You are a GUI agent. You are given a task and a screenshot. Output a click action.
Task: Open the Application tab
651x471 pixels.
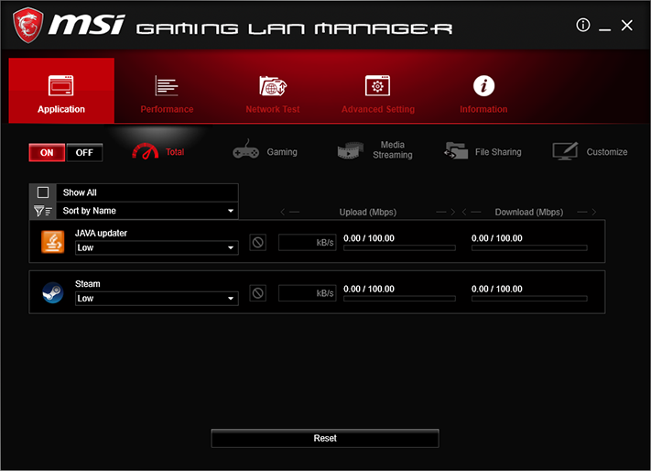(61, 90)
